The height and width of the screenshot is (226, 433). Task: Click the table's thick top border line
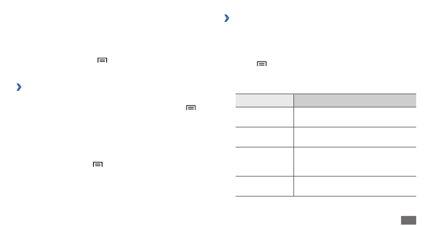coord(326,94)
